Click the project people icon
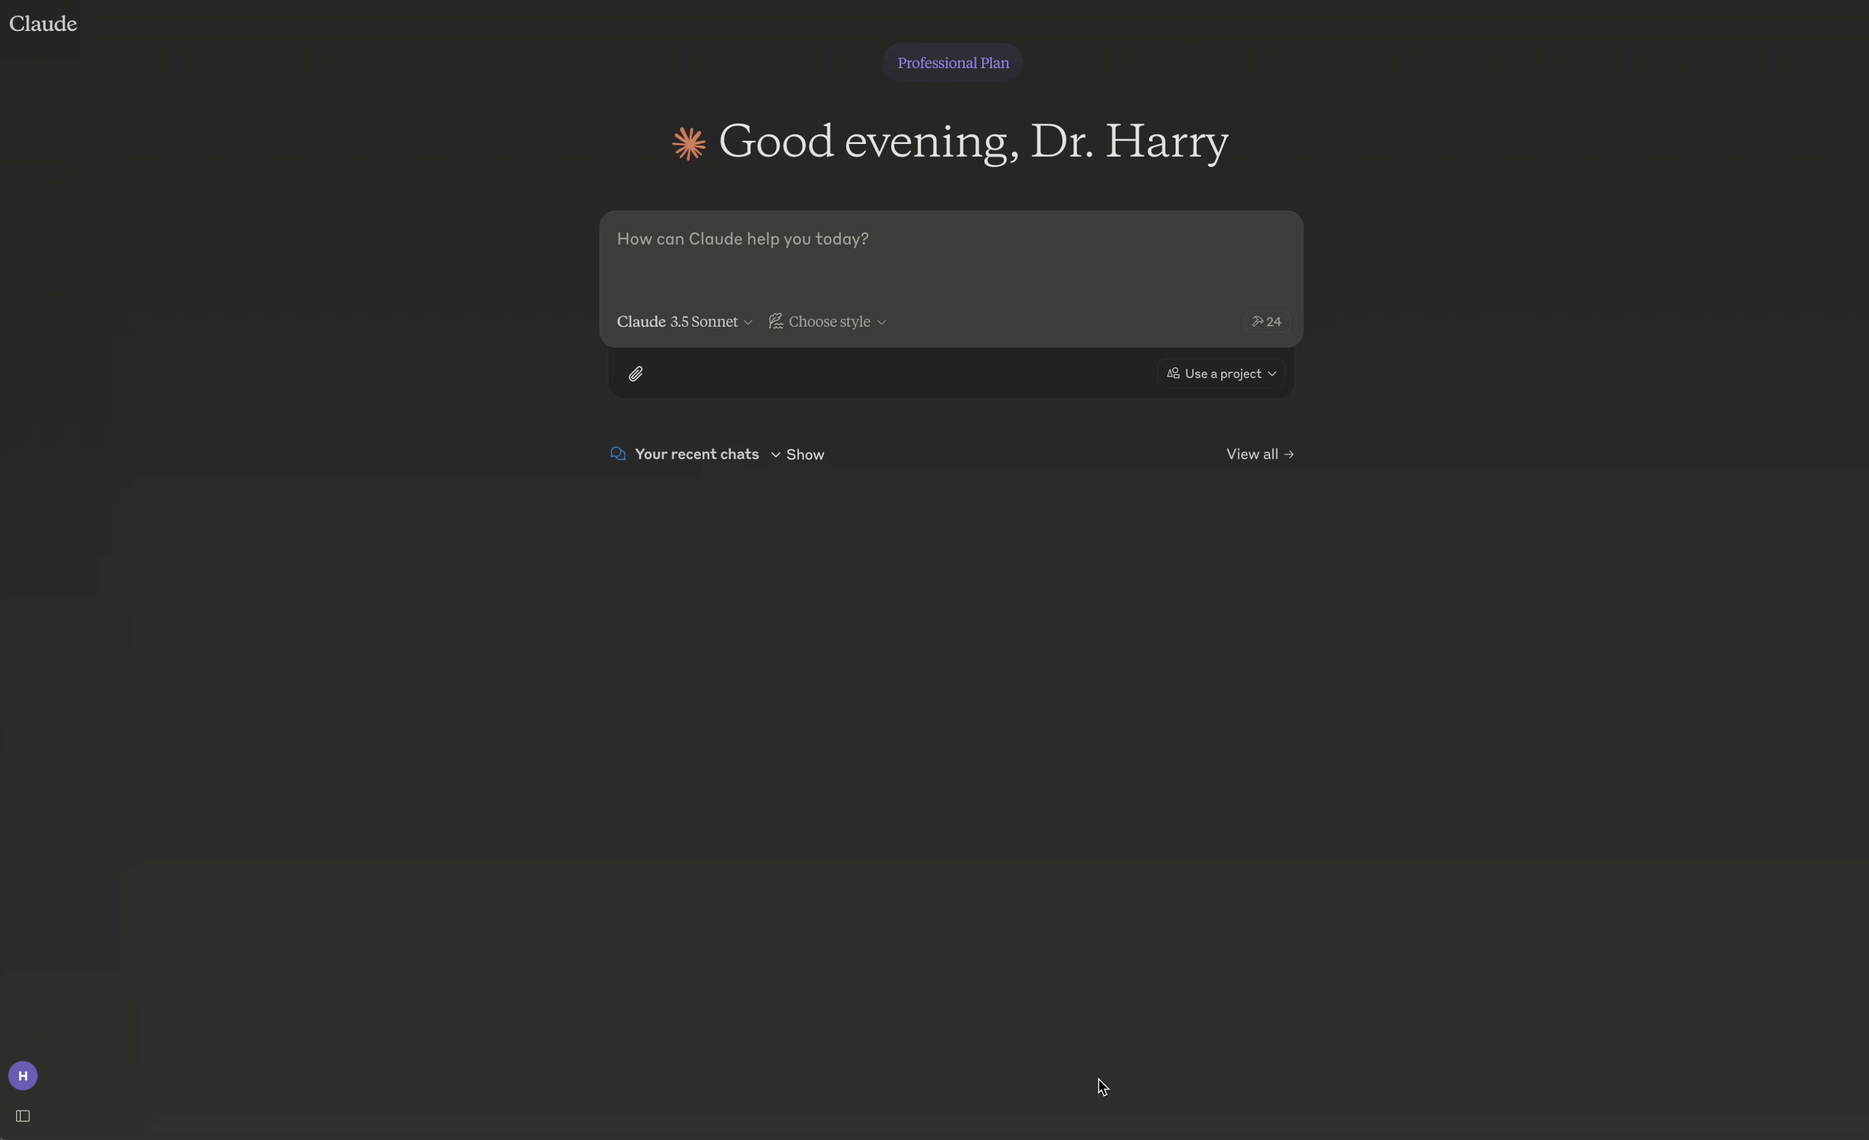 (x=1173, y=374)
